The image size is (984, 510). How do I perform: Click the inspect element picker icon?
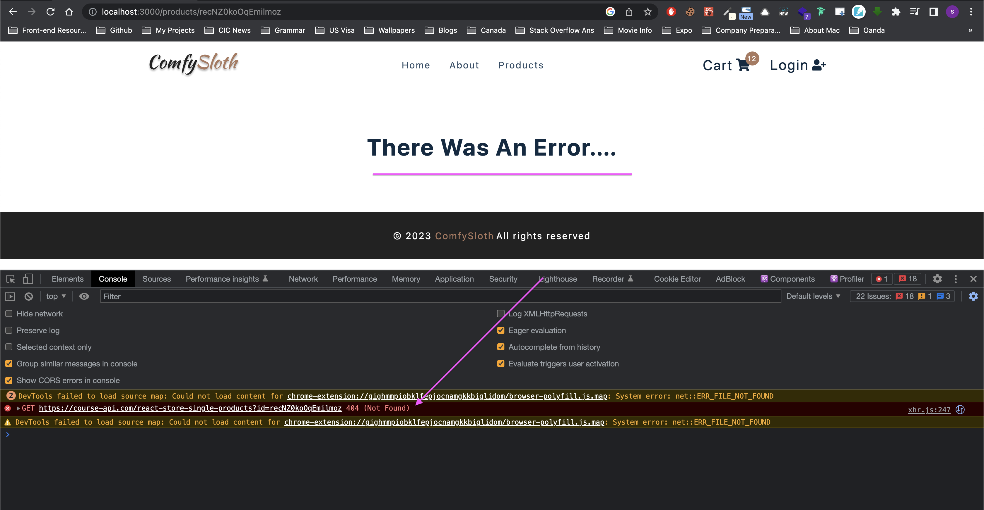[x=11, y=279]
